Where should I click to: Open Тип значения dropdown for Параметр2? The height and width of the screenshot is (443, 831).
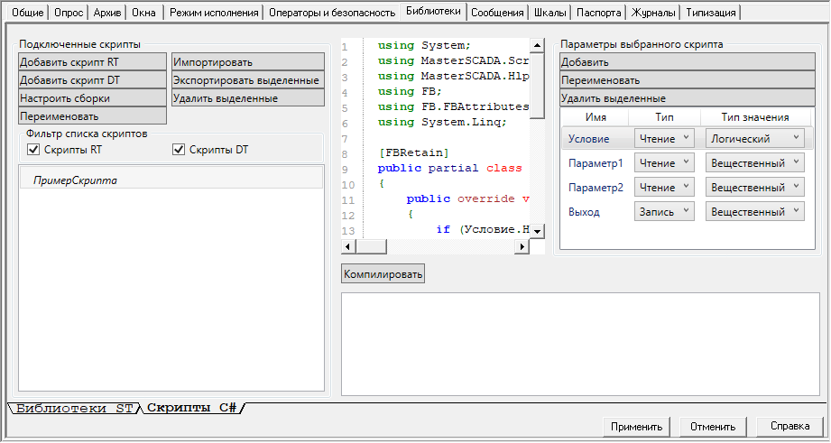click(754, 187)
